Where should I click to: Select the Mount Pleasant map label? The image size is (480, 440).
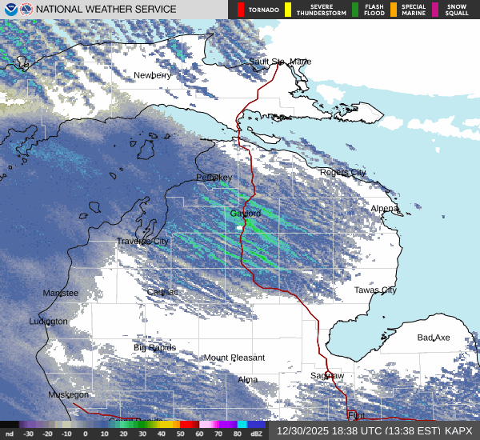click(234, 358)
